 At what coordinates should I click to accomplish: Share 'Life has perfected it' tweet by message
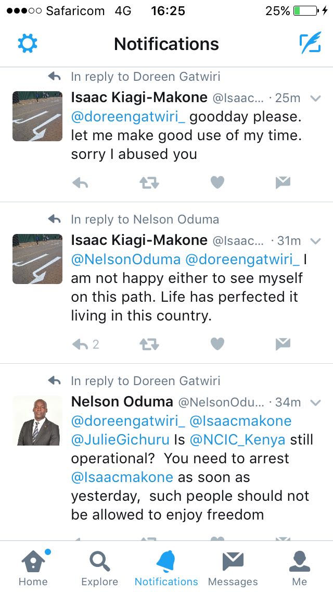pos(283,344)
